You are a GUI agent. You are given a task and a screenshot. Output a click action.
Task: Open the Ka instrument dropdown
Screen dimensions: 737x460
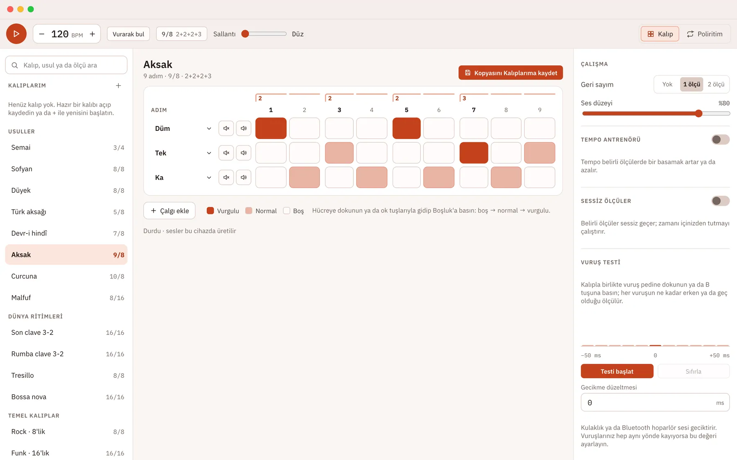(x=183, y=177)
